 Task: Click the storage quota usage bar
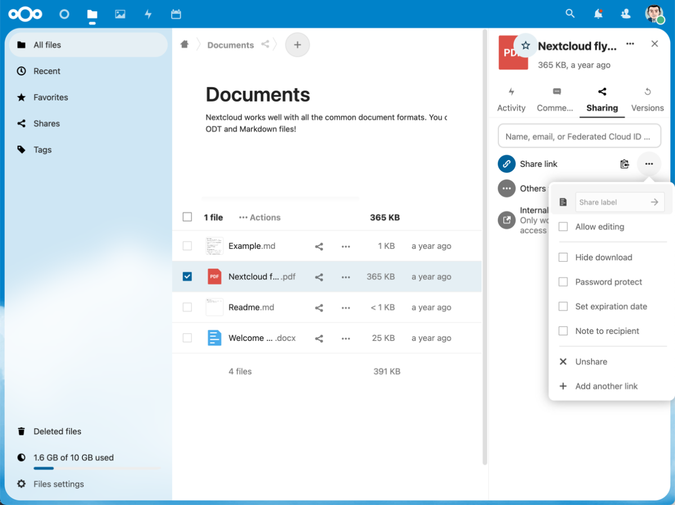[97, 468]
